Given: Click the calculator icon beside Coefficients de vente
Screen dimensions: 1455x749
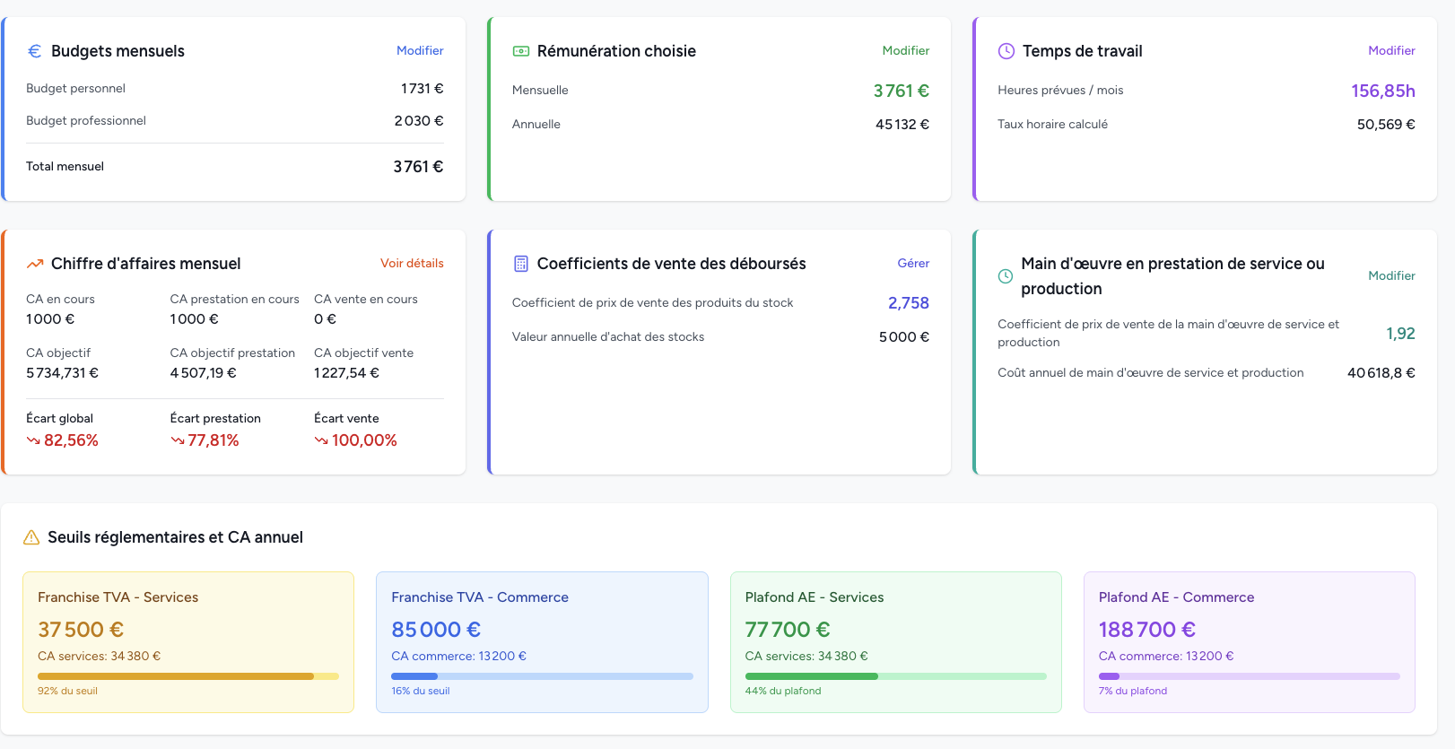Looking at the screenshot, I should coord(520,264).
